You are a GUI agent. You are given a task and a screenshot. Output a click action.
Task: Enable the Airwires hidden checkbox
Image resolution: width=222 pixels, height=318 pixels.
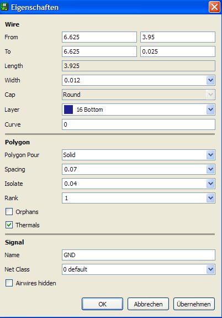click(9, 283)
